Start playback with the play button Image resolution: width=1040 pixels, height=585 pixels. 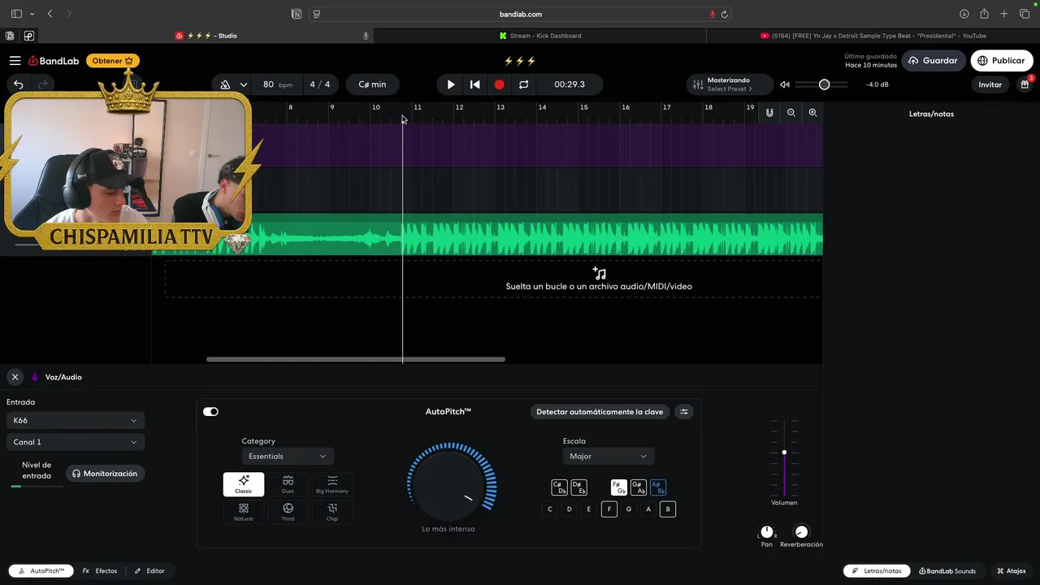click(451, 84)
